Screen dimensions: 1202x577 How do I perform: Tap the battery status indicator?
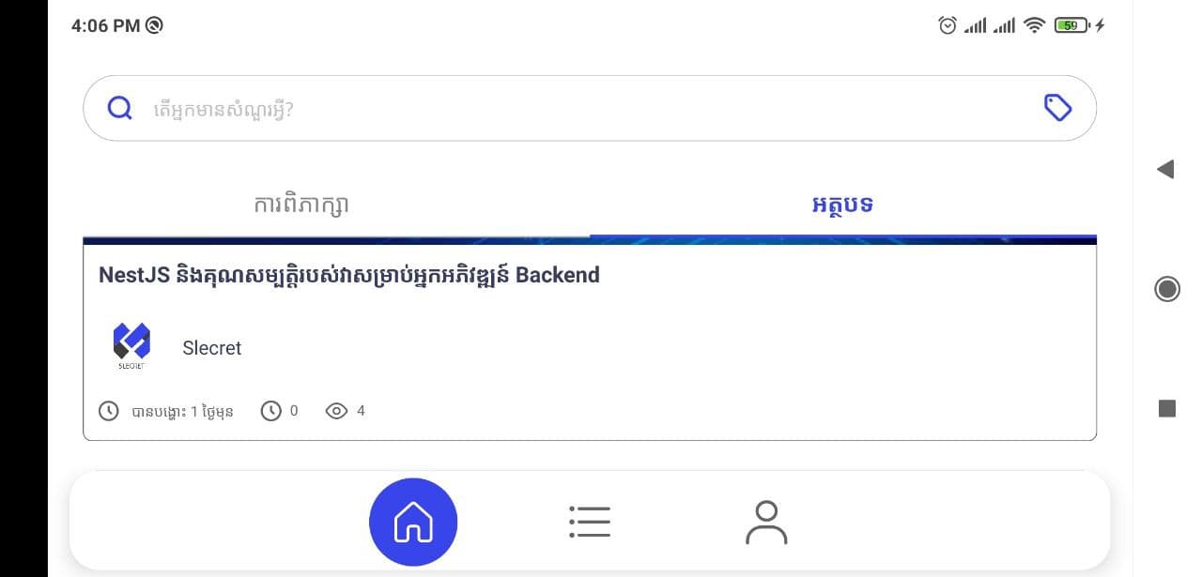[1071, 25]
